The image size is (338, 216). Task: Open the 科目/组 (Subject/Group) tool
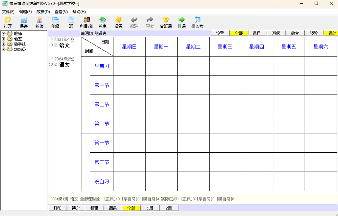(x=87, y=22)
